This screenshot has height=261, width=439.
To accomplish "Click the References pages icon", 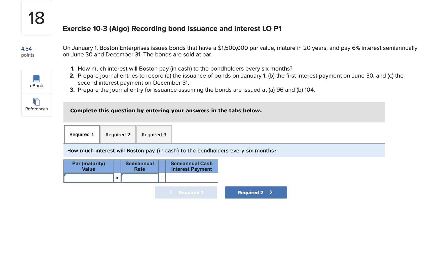I will (36, 102).
